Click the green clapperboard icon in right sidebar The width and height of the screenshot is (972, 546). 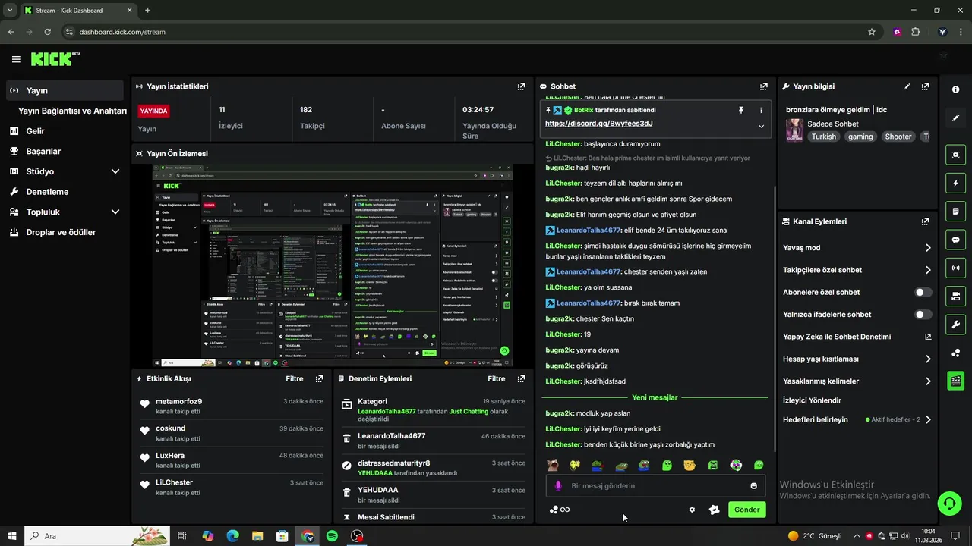coord(955,381)
